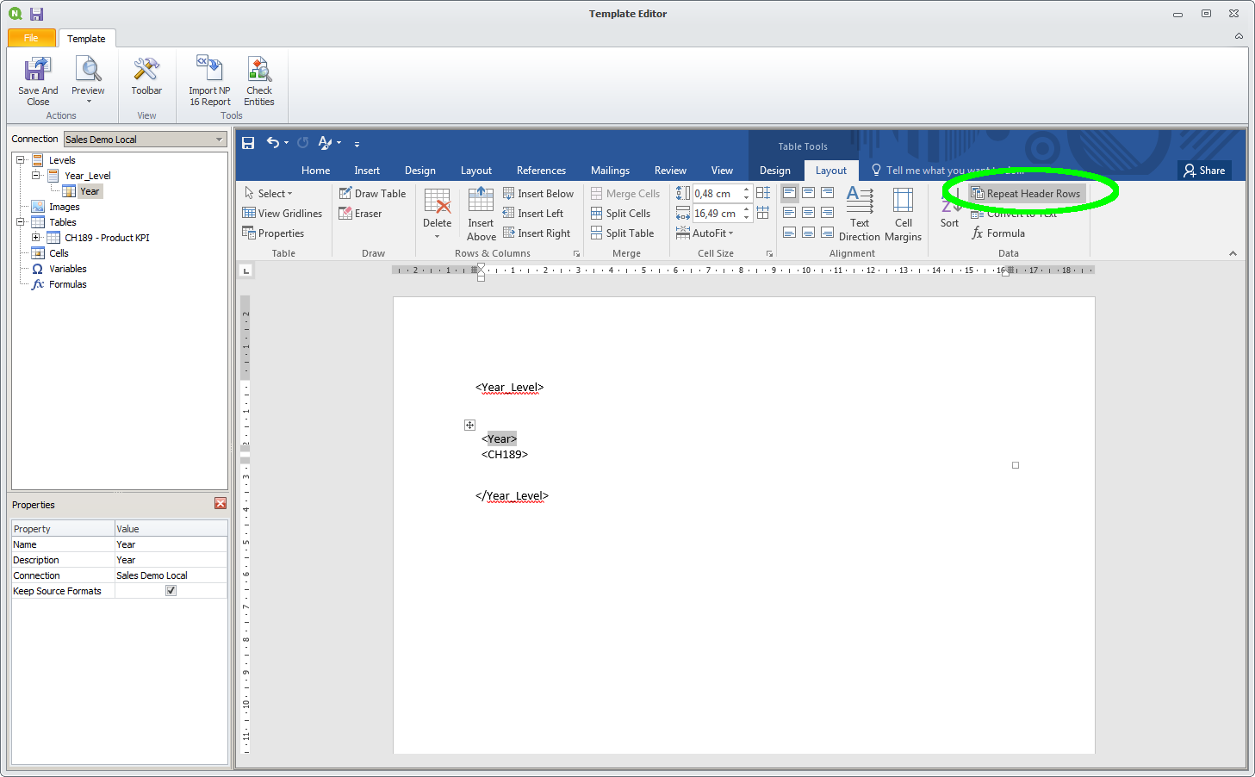Screen dimensions: 1255x777
Task: Click the row height input field
Action: (x=716, y=194)
